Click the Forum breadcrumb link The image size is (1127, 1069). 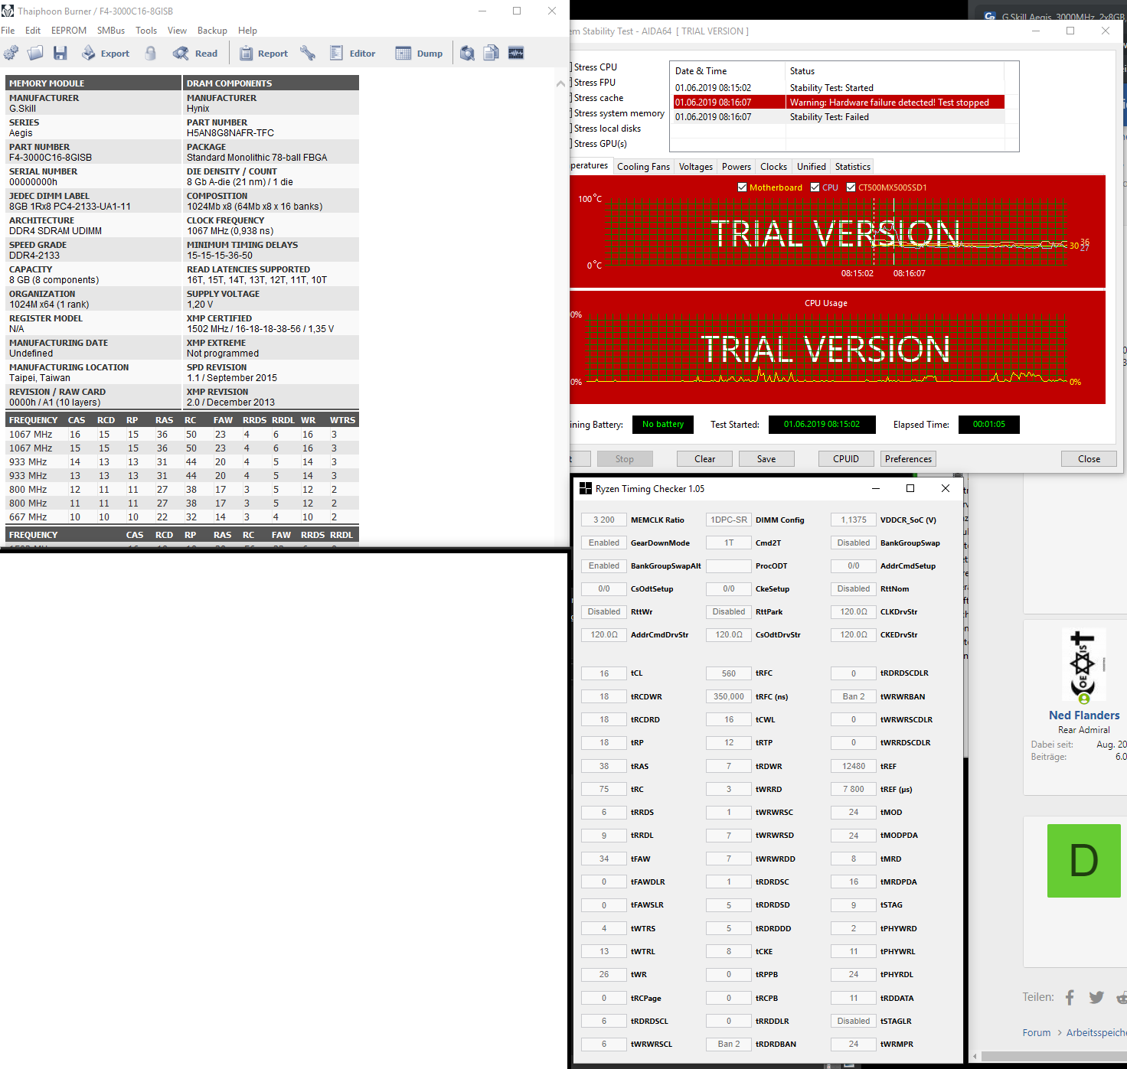(x=1037, y=1032)
